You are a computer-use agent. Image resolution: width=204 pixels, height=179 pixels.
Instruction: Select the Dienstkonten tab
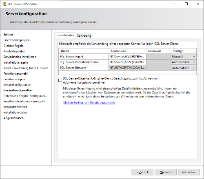[x=65, y=35]
